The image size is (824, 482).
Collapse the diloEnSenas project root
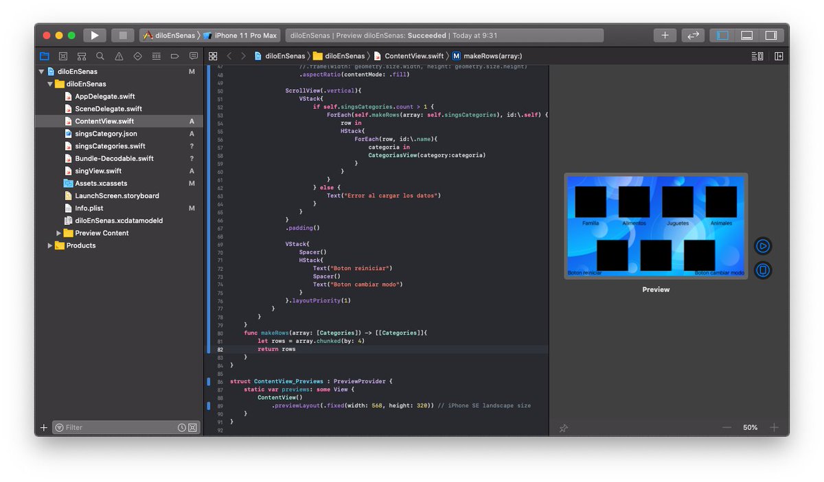click(x=41, y=71)
